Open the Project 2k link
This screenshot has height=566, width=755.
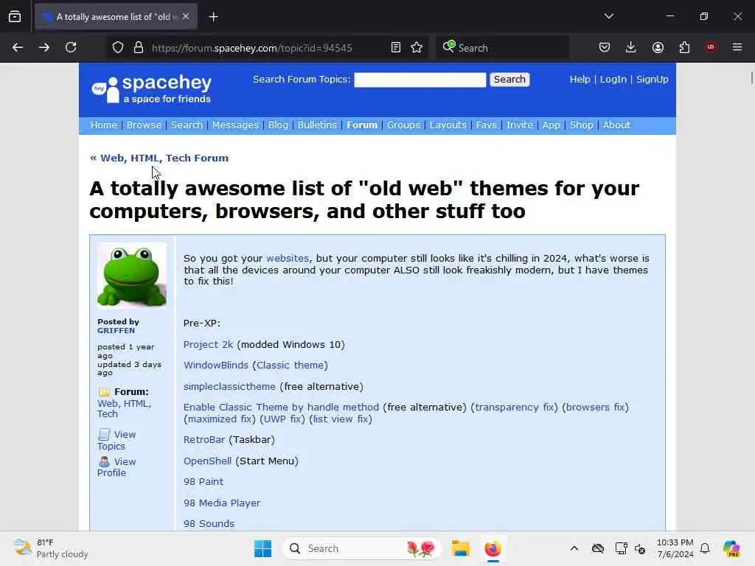(208, 345)
